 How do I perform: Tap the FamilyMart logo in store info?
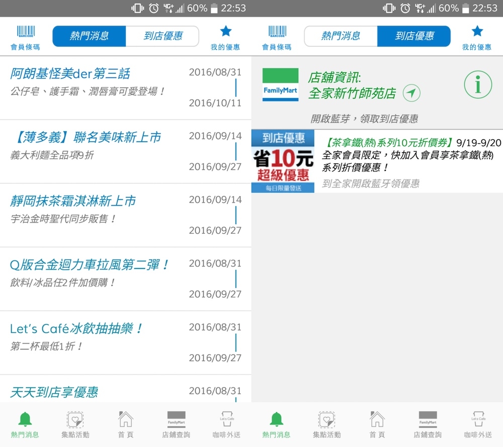[x=280, y=84]
